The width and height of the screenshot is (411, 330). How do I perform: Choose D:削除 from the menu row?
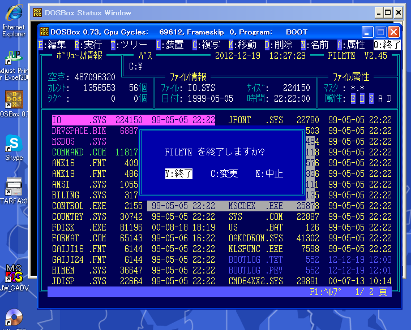pos(279,45)
